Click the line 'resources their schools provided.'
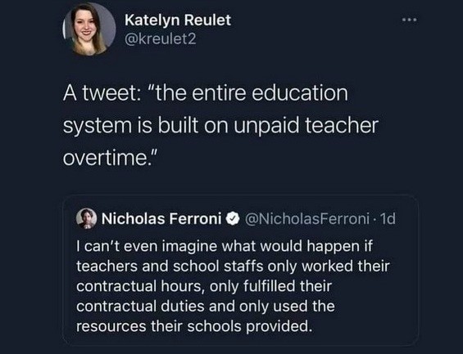This screenshot has width=463, height=354. [x=194, y=326]
